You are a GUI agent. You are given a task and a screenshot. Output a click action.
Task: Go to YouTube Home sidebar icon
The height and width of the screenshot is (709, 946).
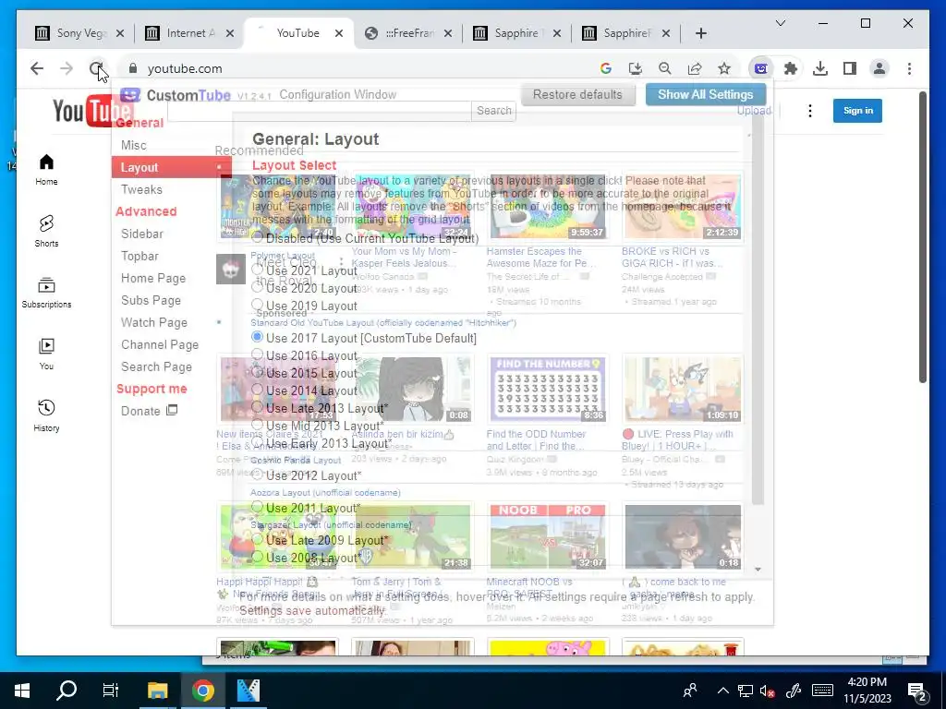click(x=46, y=170)
